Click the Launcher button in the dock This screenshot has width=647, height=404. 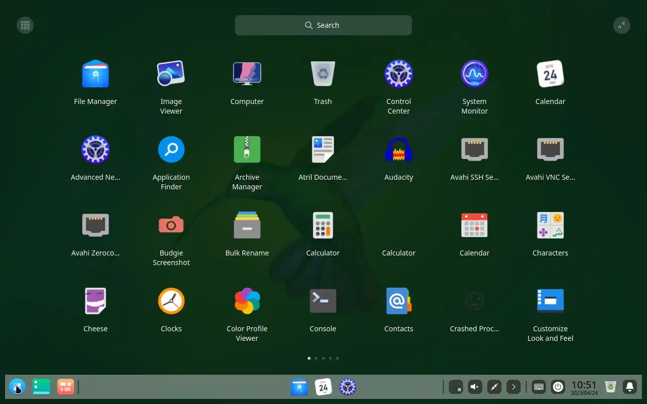(17, 387)
